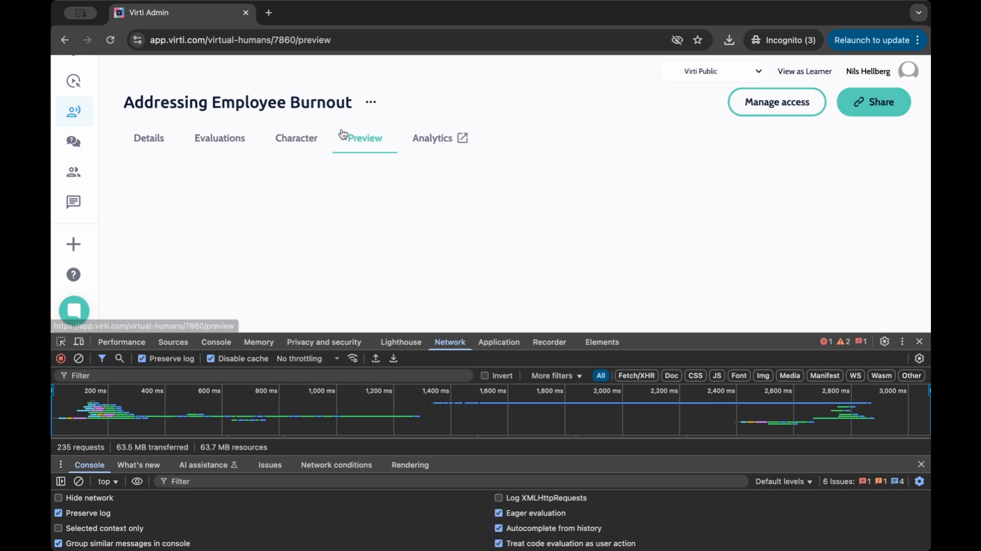Viewport: 981px width, 551px height.
Task: Open the three-dots menu beside scenario title
Action: pyautogui.click(x=371, y=102)
